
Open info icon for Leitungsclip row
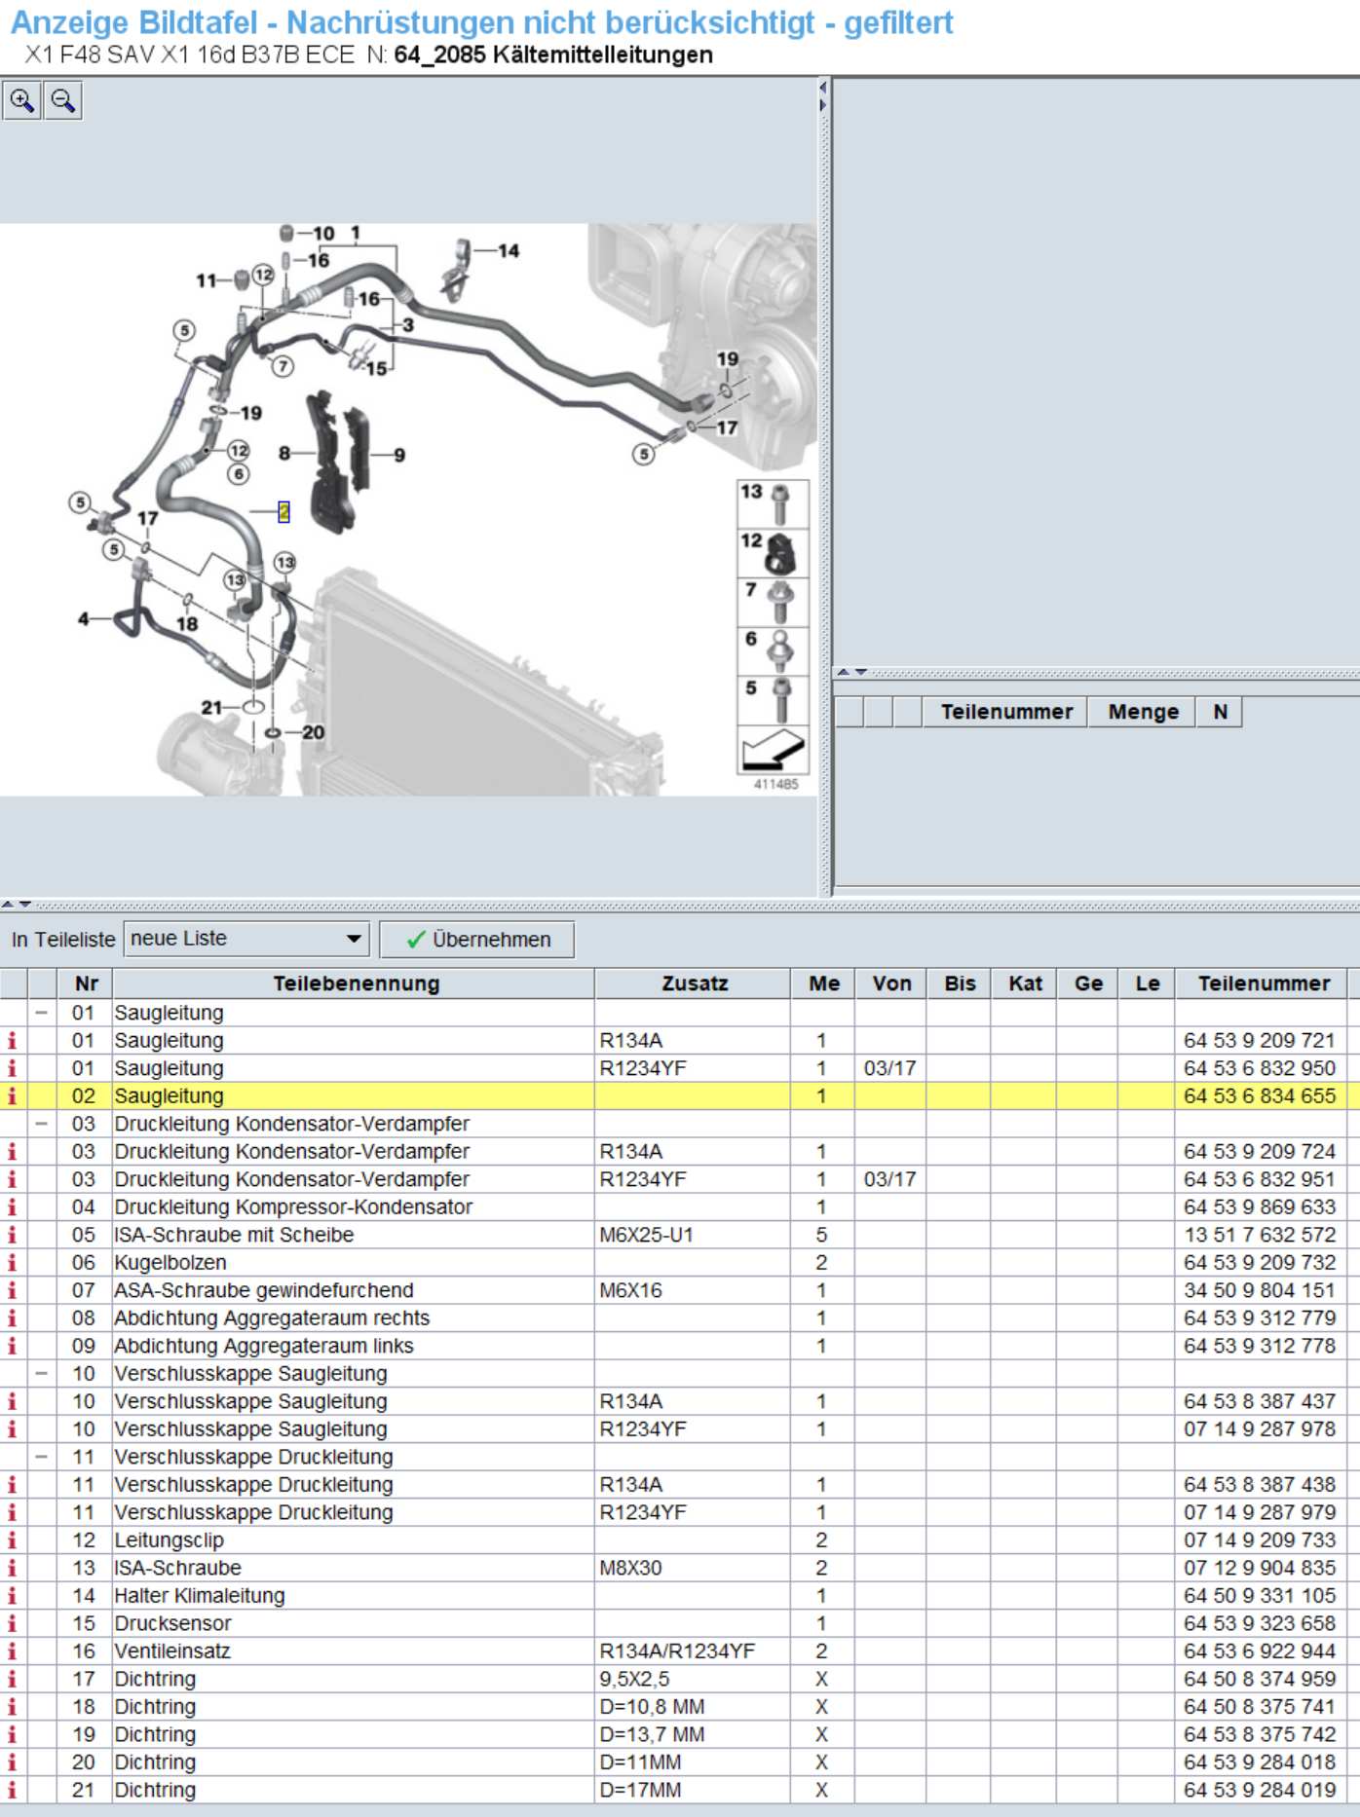tap(13, 1539)
